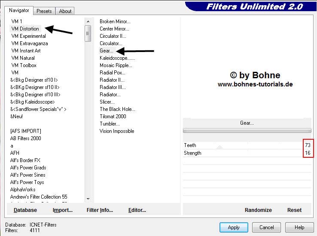
Task: Open the Help button
Action: pos(299,227)
